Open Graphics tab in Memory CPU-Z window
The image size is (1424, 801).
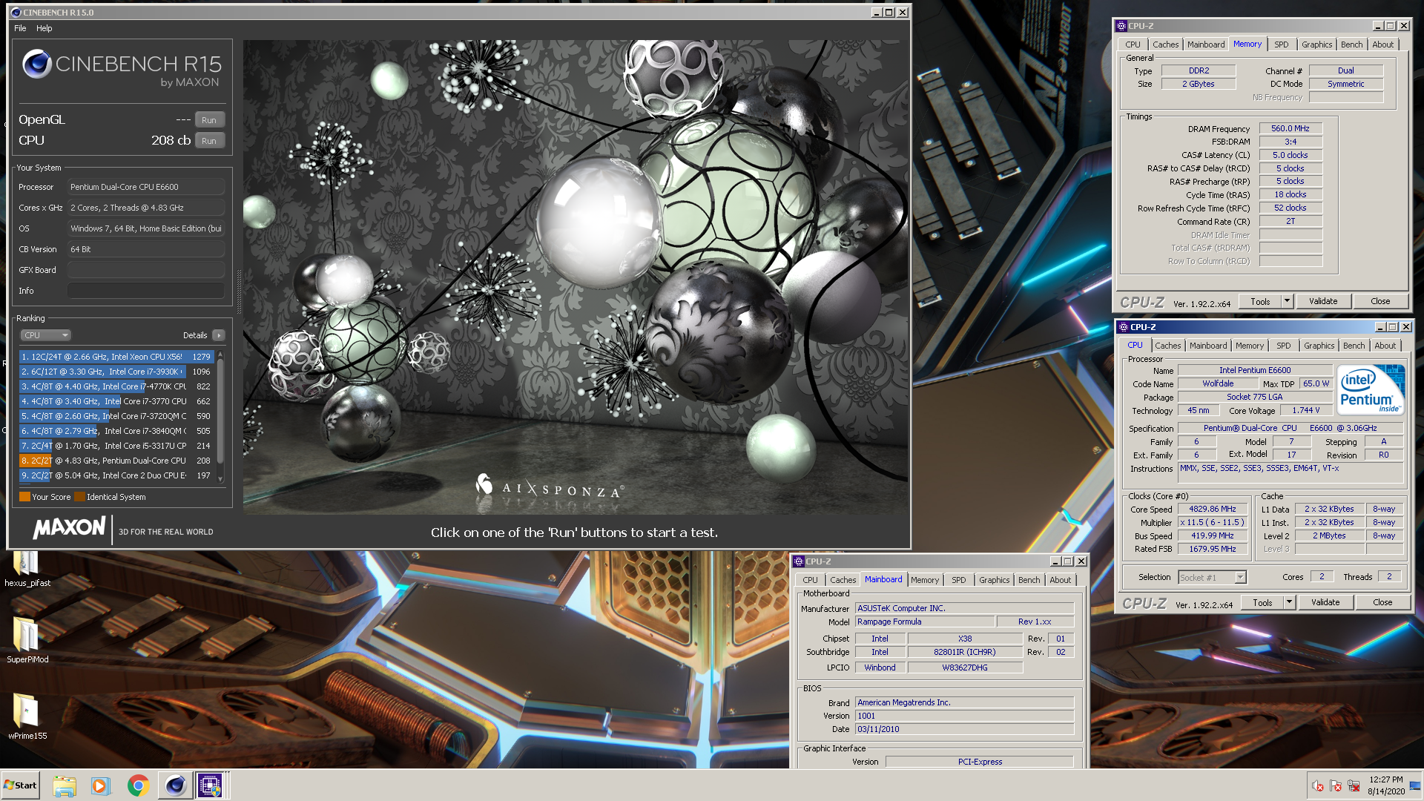pos(1316,44)
